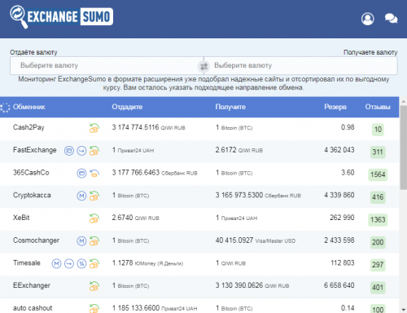Open the 401 reviews badge for EExchanger
Screen dimensions: 407x313
378,288
